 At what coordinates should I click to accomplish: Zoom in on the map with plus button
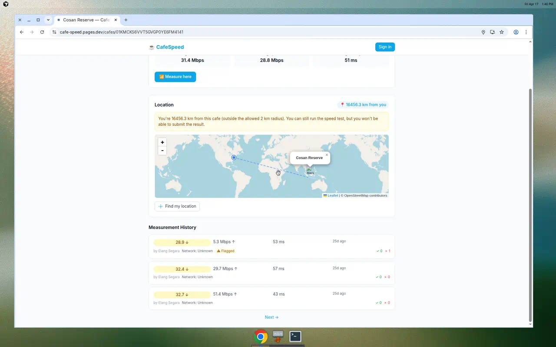coord(162,142)
